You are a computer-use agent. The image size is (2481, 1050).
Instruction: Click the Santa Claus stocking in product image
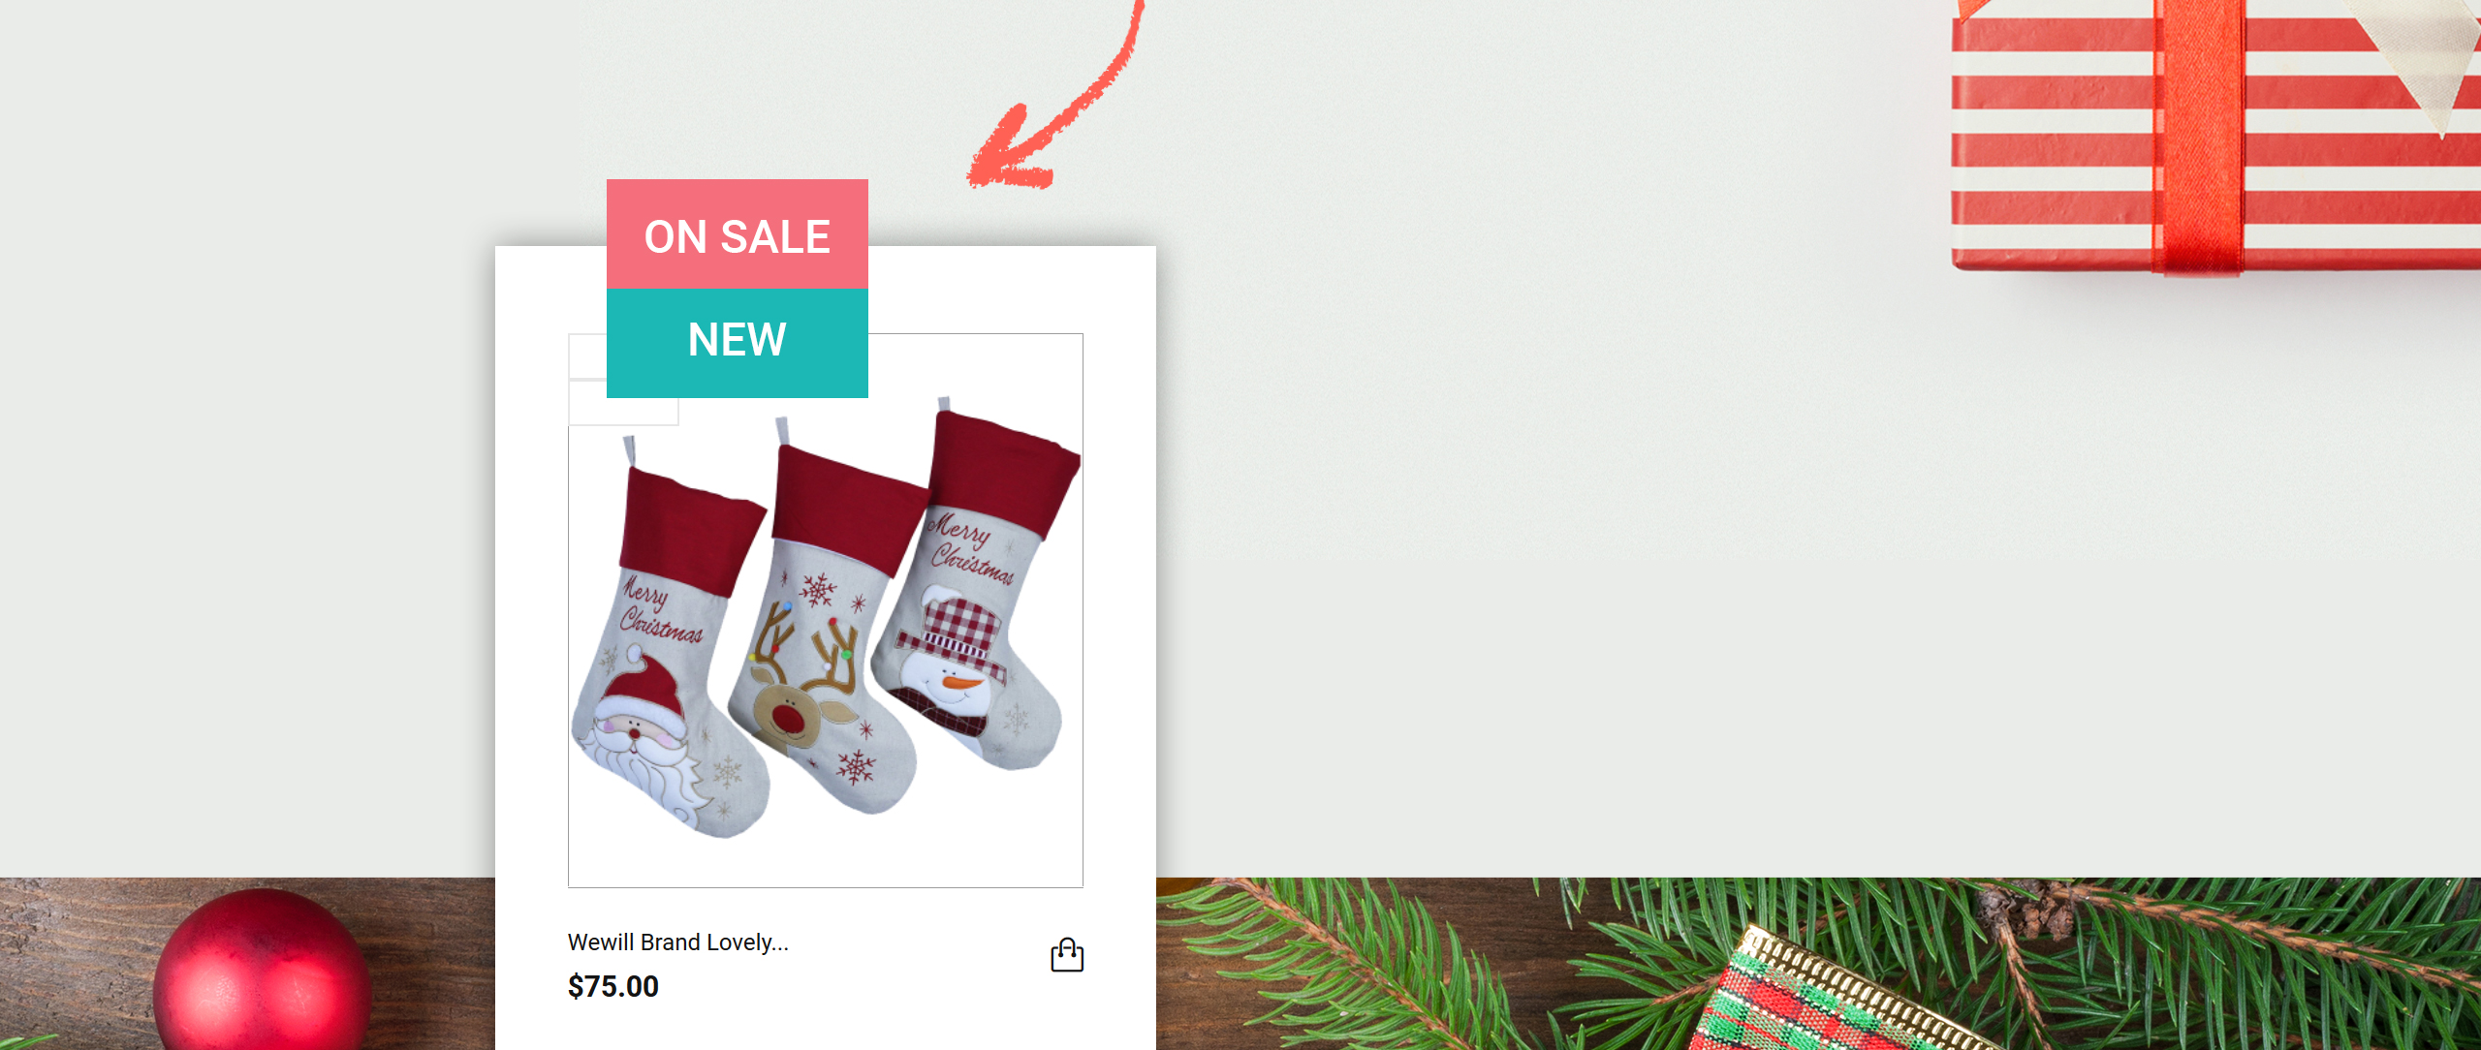[x=669, y=639]
